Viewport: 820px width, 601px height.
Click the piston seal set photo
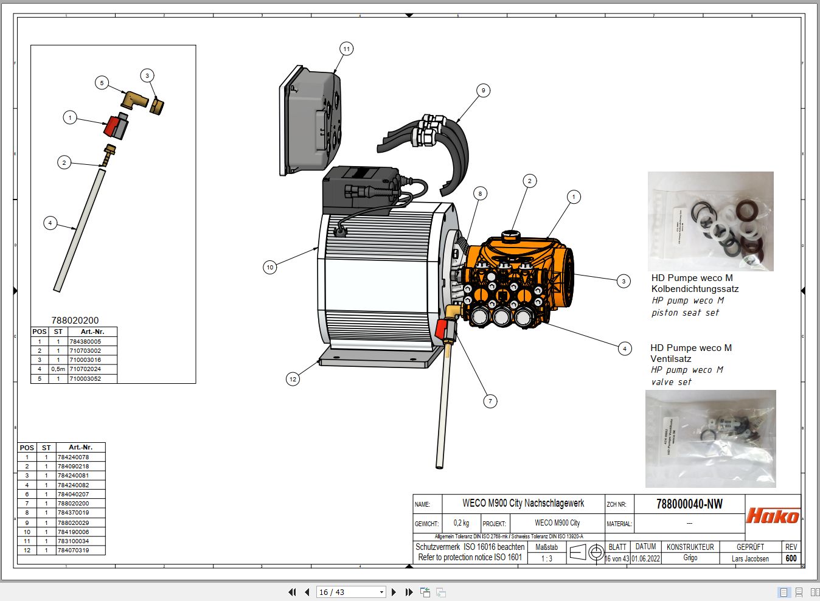pos(711,221)
